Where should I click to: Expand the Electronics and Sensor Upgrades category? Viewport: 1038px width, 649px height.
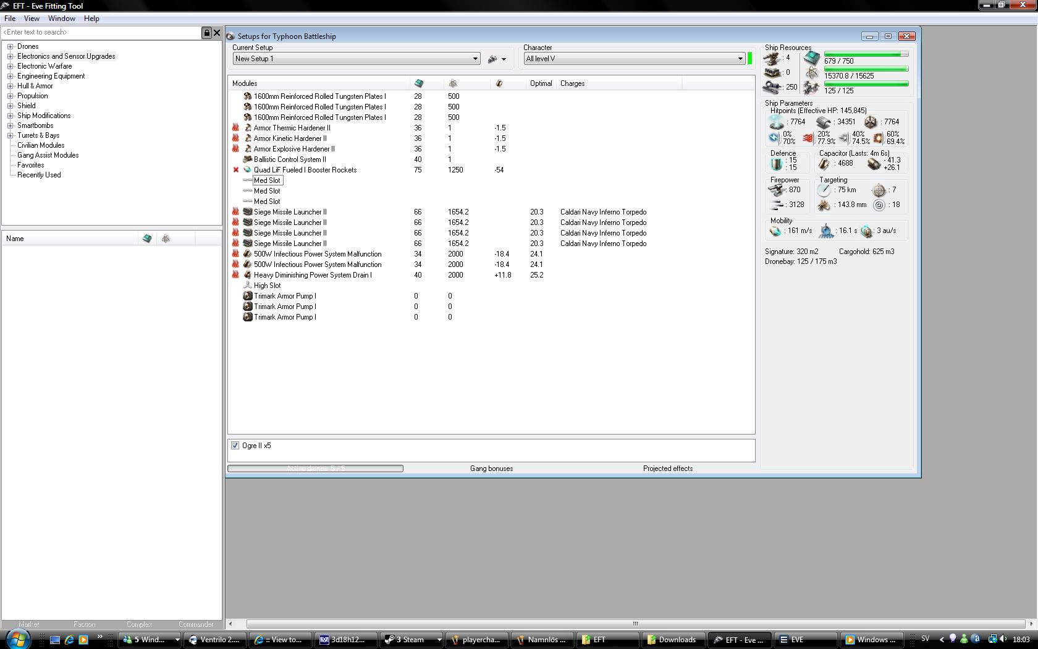click(10, 56)
